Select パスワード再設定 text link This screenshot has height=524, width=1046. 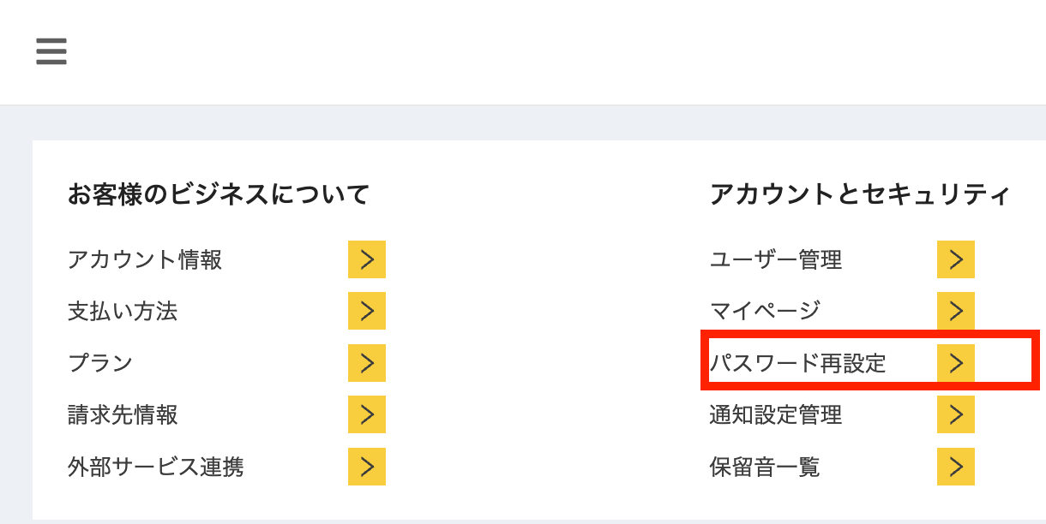[x=797, y=363]
